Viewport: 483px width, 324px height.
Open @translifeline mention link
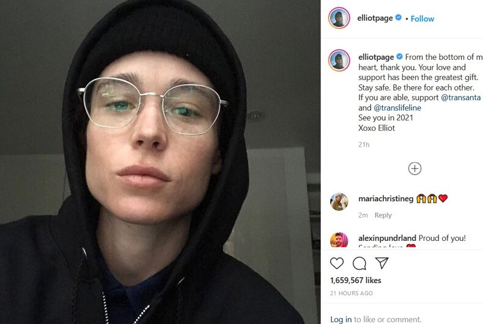click(397, 108)
